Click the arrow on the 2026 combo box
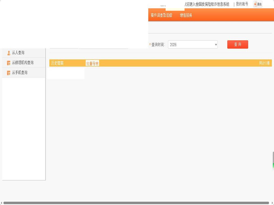 click(x=215, y=45)
